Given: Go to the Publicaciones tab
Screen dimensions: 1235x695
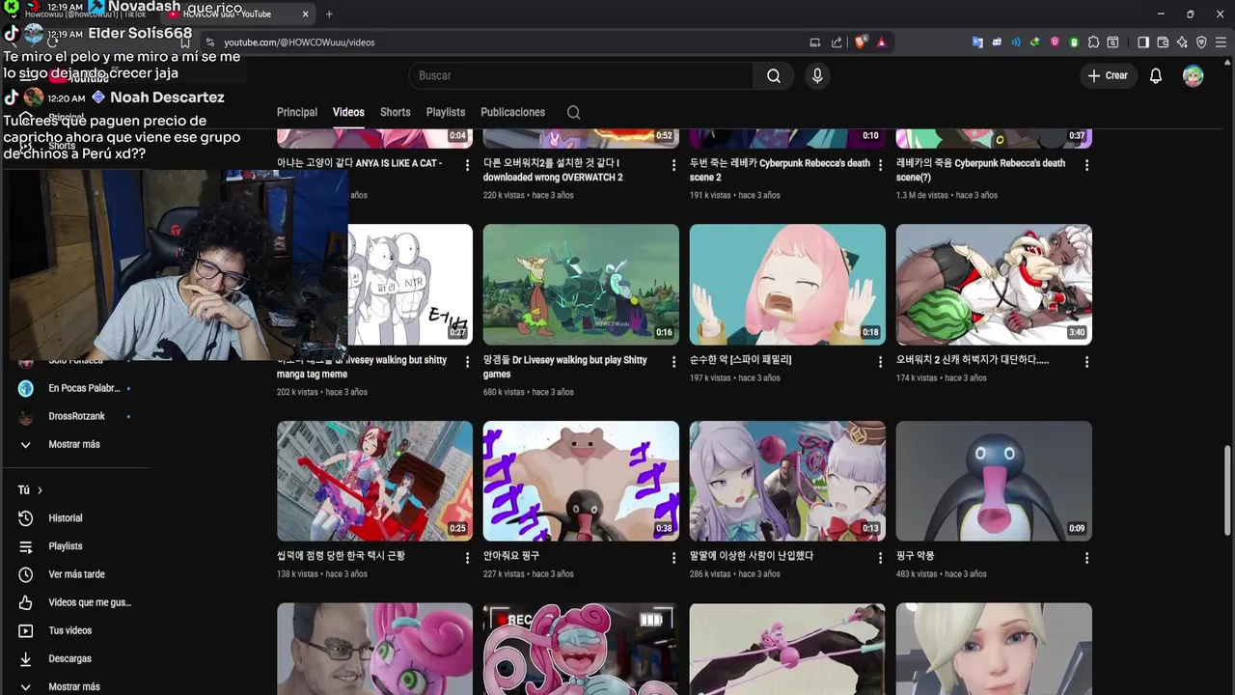Looking at the screenshot, I should click(512, 112).
